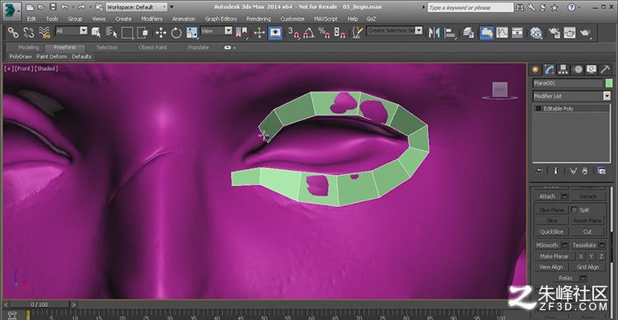This screenshot has width=618, height=320.
Task: Click the QuickSlice button
Action: (x=551, y=232)
